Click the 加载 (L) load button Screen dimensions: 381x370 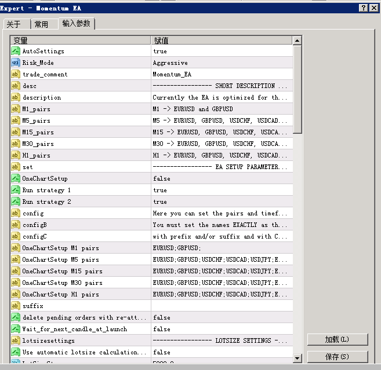pos(338,339)
